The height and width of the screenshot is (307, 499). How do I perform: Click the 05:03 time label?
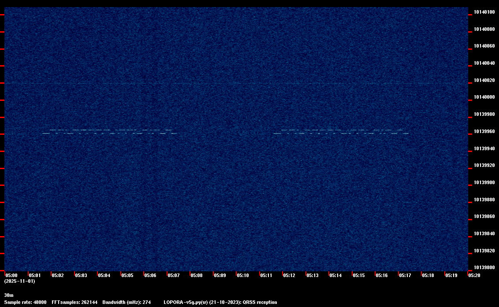[x=81, y=275]
